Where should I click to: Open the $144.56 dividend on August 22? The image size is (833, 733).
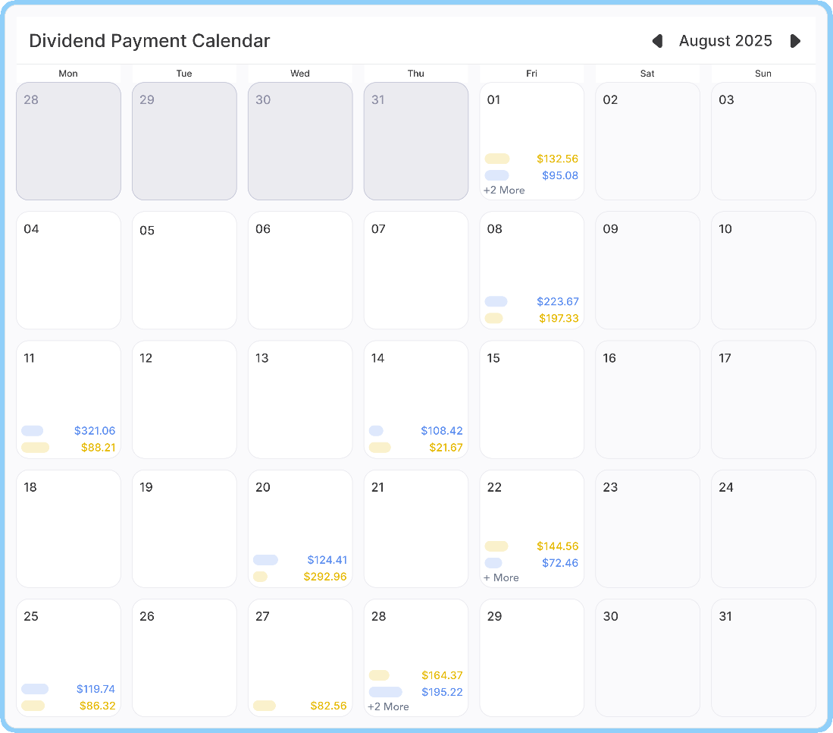557,546
